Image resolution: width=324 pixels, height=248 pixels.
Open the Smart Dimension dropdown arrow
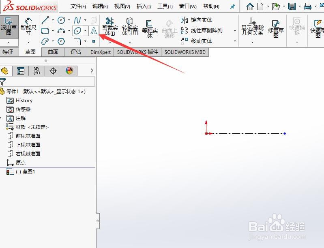pos(28,42)
